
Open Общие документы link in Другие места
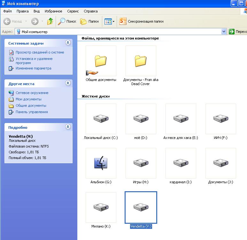click(x=31, y=105)
